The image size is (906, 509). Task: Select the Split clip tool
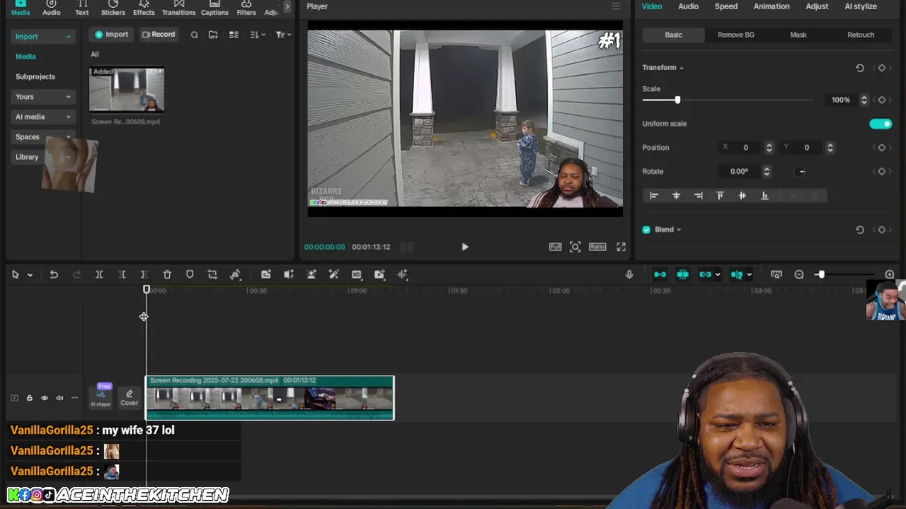click(99, 274)
